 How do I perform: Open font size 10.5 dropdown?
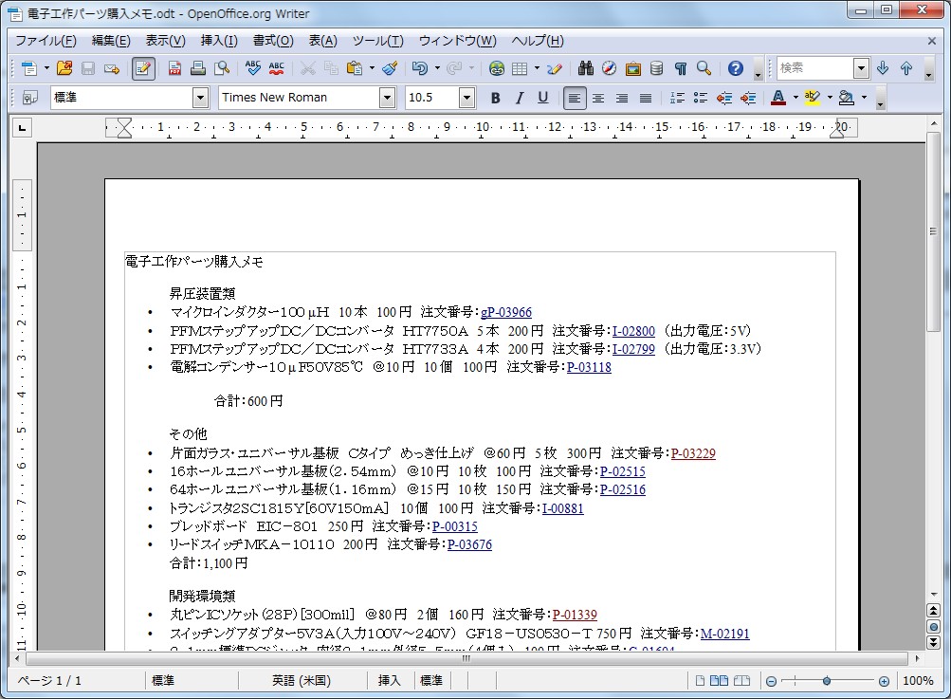(466, 98)
